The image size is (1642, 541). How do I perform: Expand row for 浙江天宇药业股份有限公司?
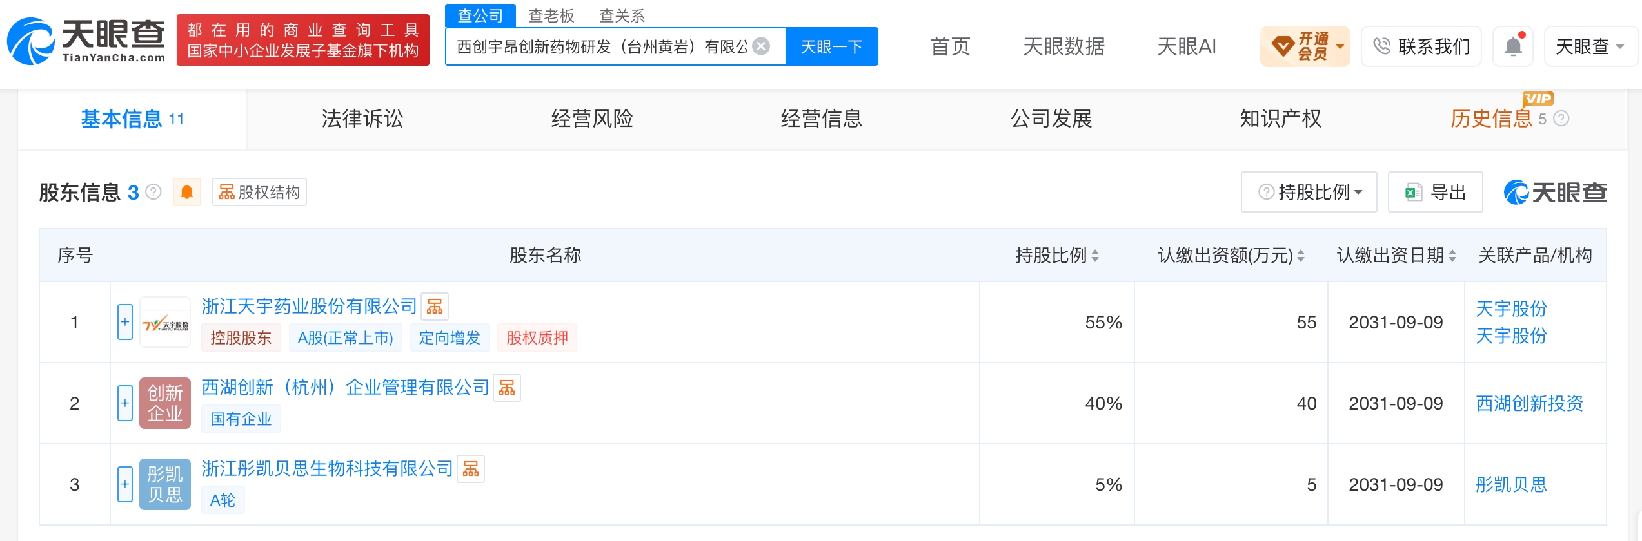pos(125,322)
